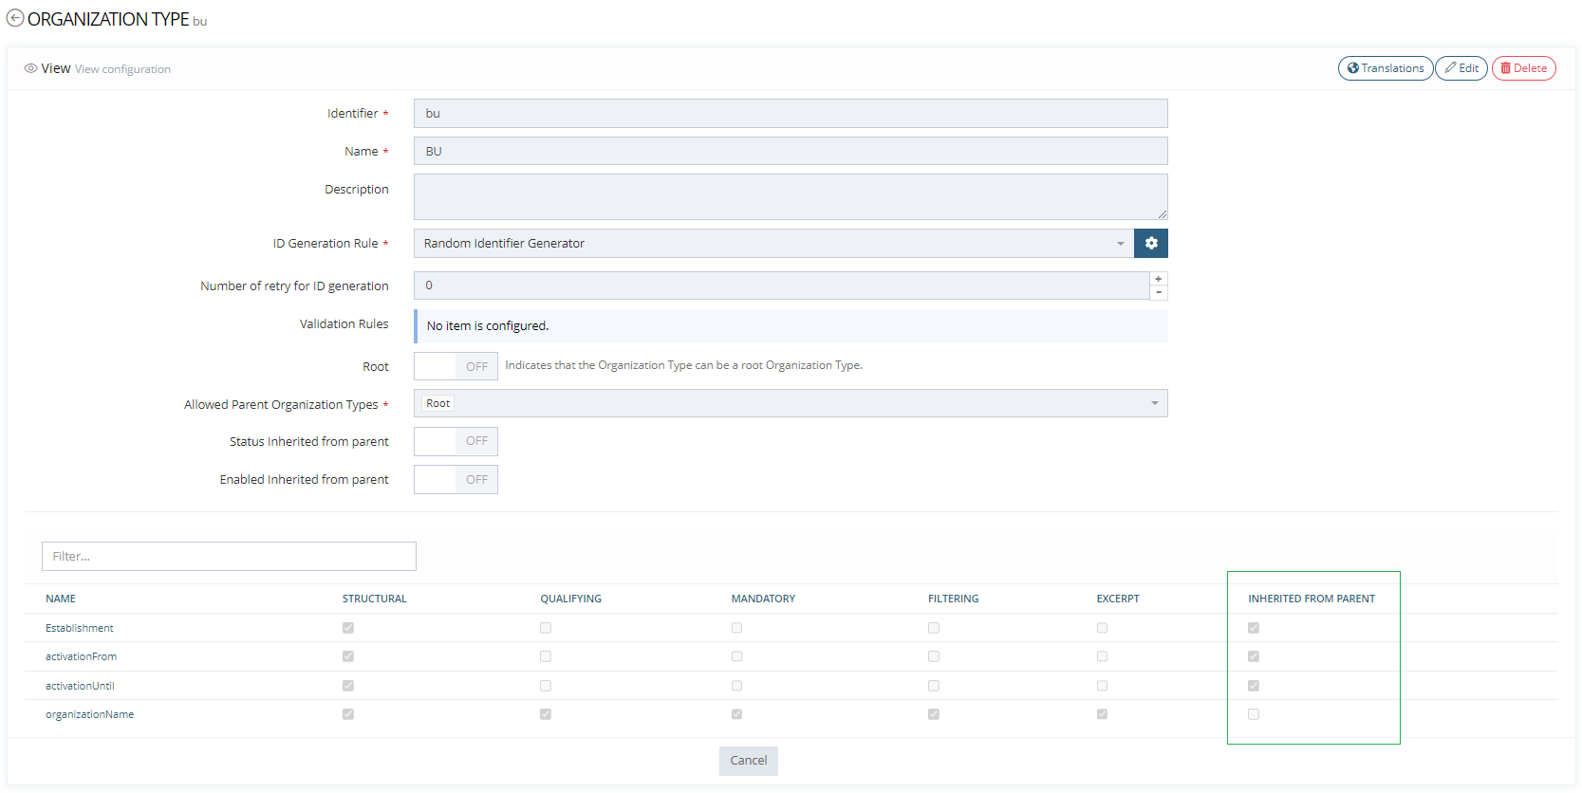
Task: Click the Translations globe button
Action: point(1385,68)
